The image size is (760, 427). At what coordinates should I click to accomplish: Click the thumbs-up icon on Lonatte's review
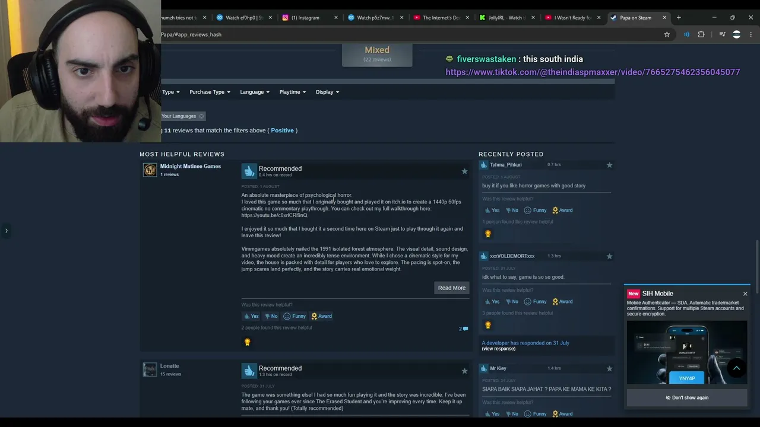coord(249,371)
